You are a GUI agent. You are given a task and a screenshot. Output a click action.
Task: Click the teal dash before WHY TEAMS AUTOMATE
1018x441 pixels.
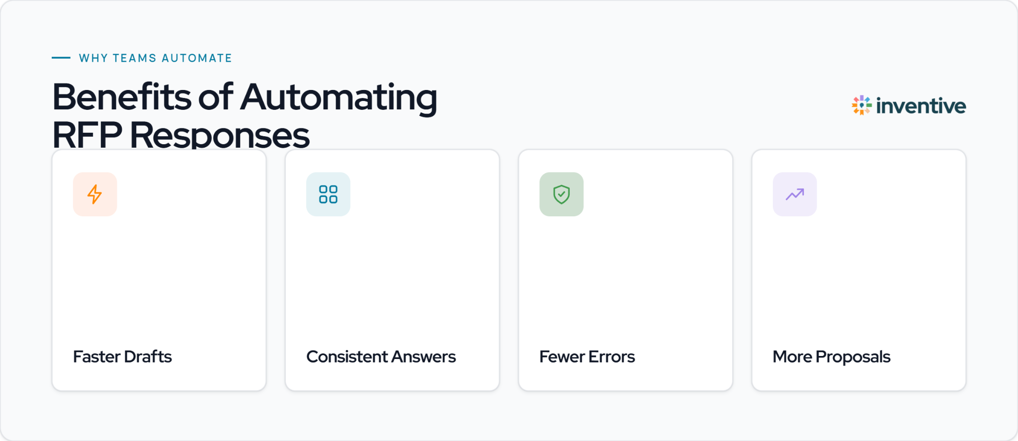point(61,58)
